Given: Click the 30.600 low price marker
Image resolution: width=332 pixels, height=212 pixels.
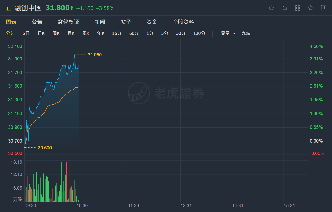Looking at the screenshot, I should pos(45,148).
